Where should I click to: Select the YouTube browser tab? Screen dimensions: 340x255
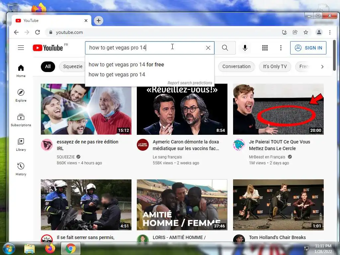click(x=51, y=21)
